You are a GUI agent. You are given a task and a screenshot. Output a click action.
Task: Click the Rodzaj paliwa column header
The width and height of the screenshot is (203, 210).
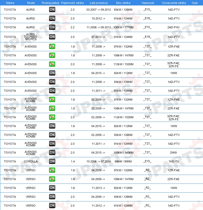point(50,3)
